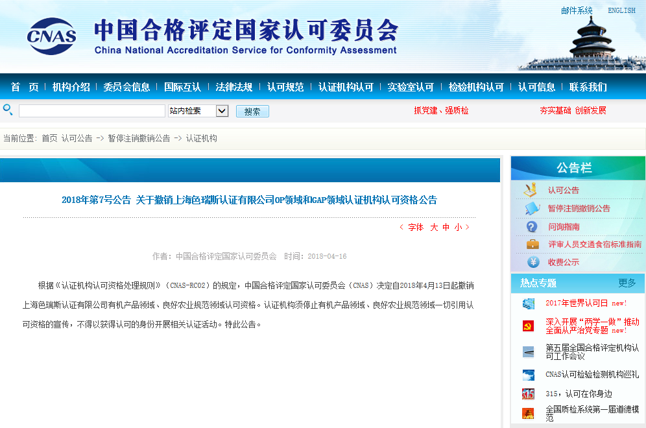
Task: Open the 站内检索 dropdown
Action: pyautogui.click(x=198, y=111)
